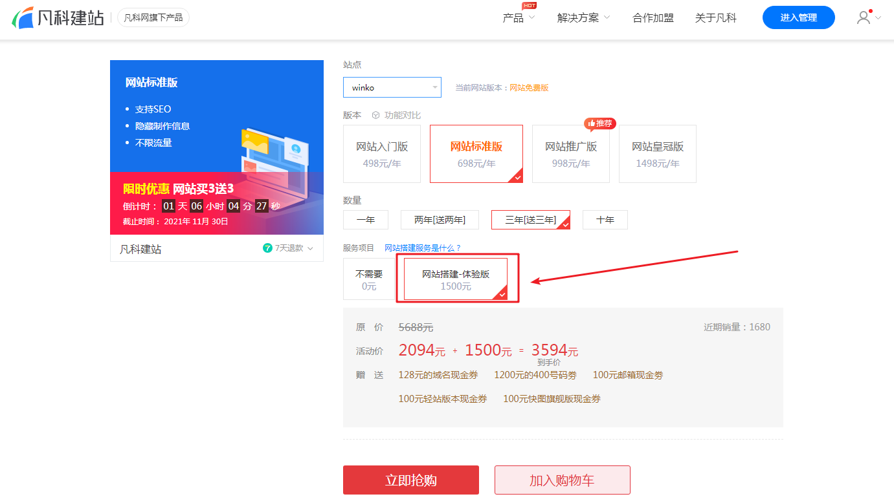Click the 凡科网旗下产品 tag
Viewport: 894px width, 501px height.
(x=153, y=17)
